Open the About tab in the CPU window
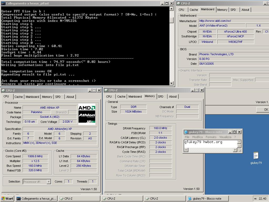 click(x=70, y=97)
